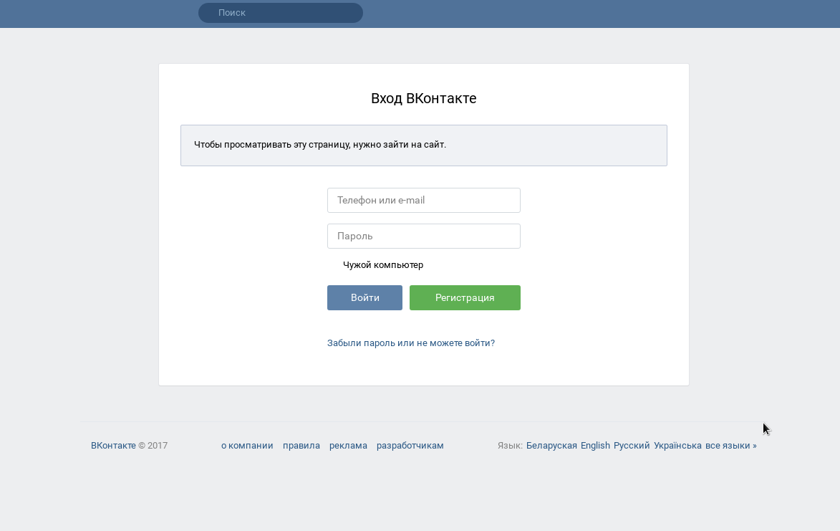Click the Поиск search field in header
The width and height of the screenshot is (840, 531).
click(280, 13)
